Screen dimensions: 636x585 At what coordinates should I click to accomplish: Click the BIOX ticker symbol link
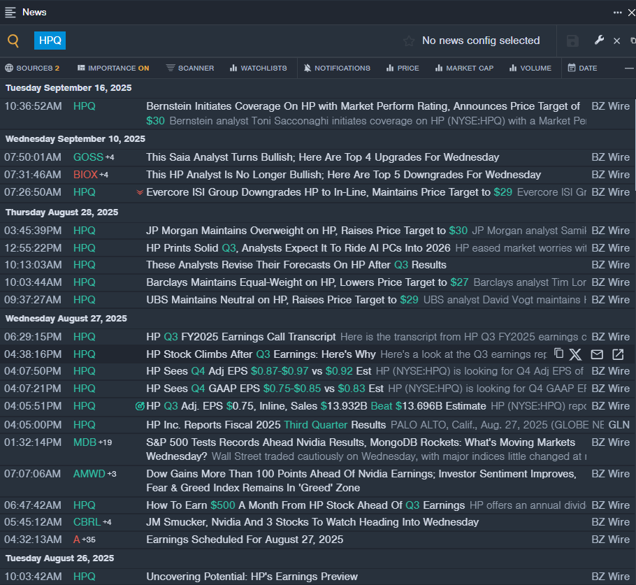(85, 175)
